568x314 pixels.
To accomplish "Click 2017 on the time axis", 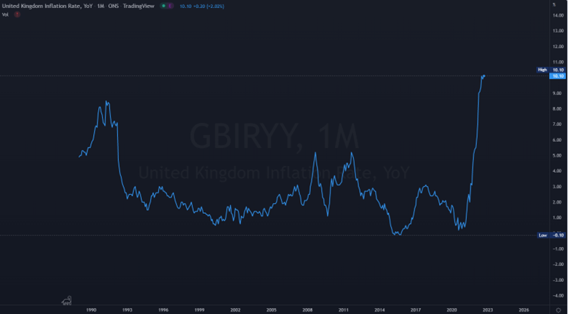I will pyautogui.click(x=416, y=310).
